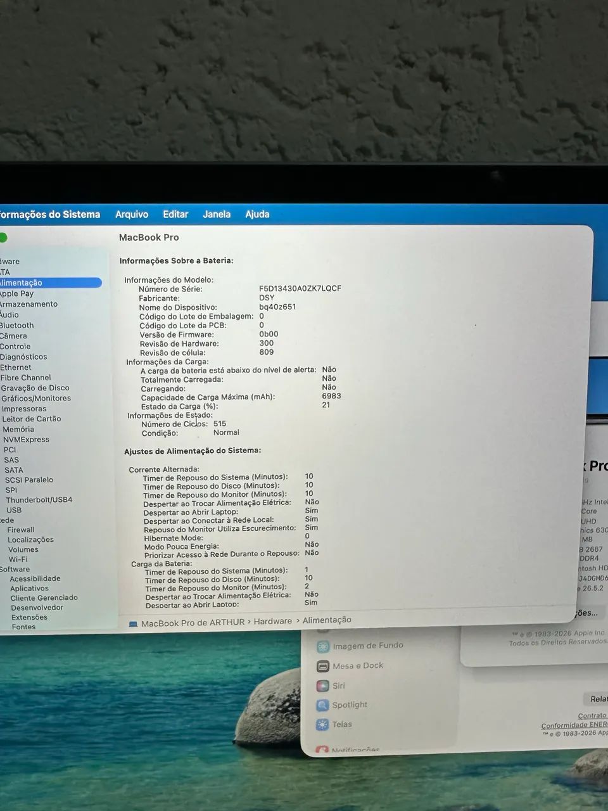Select Cliente Gerenciado in the sidebar
This screenshot has height=811, width=608.
[44, 598]
